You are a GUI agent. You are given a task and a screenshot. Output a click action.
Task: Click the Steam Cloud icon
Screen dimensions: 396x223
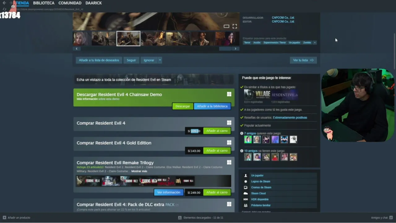click(x=246, y=193)
